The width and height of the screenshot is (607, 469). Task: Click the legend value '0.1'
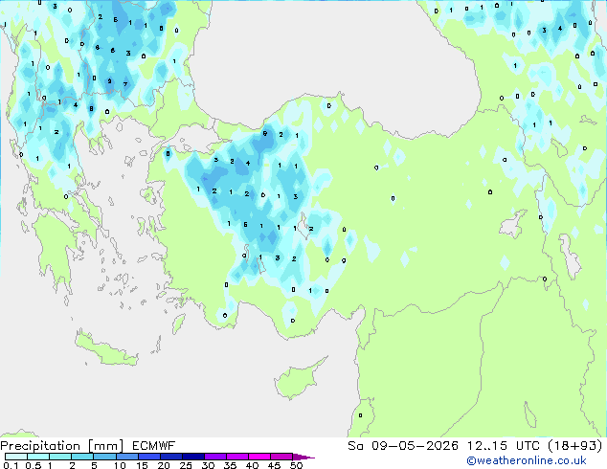click(11, 465)
